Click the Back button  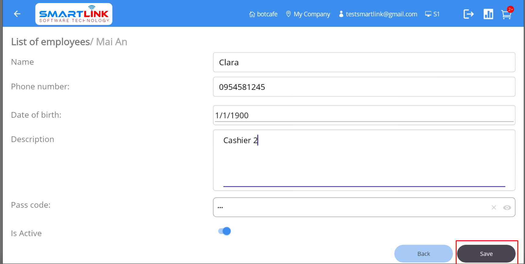pos(423,254)
